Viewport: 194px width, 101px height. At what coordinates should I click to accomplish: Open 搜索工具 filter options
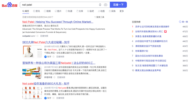pos(99,17)
